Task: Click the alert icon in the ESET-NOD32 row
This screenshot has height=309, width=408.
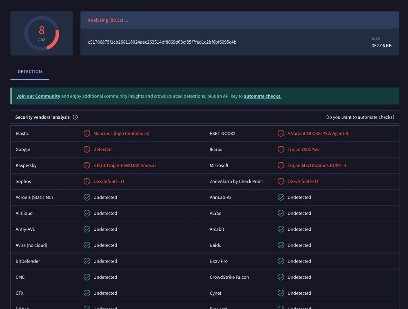Action: [x=281, y=133]
